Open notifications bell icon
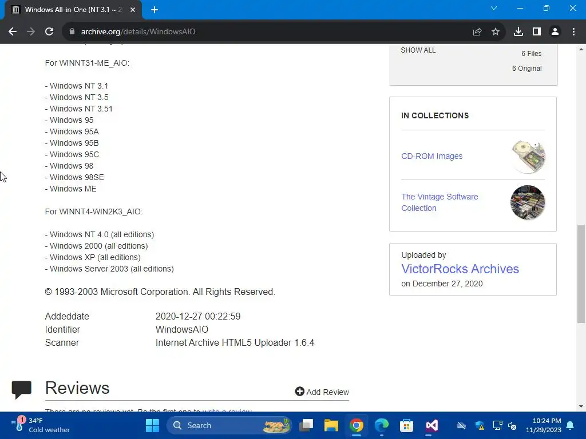This screenshot has width=586, height=439. [571, 425]
